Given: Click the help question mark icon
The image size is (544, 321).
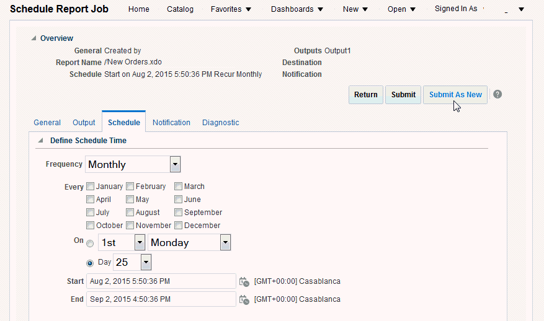Looking at the screenshot, I should [497, 95].
